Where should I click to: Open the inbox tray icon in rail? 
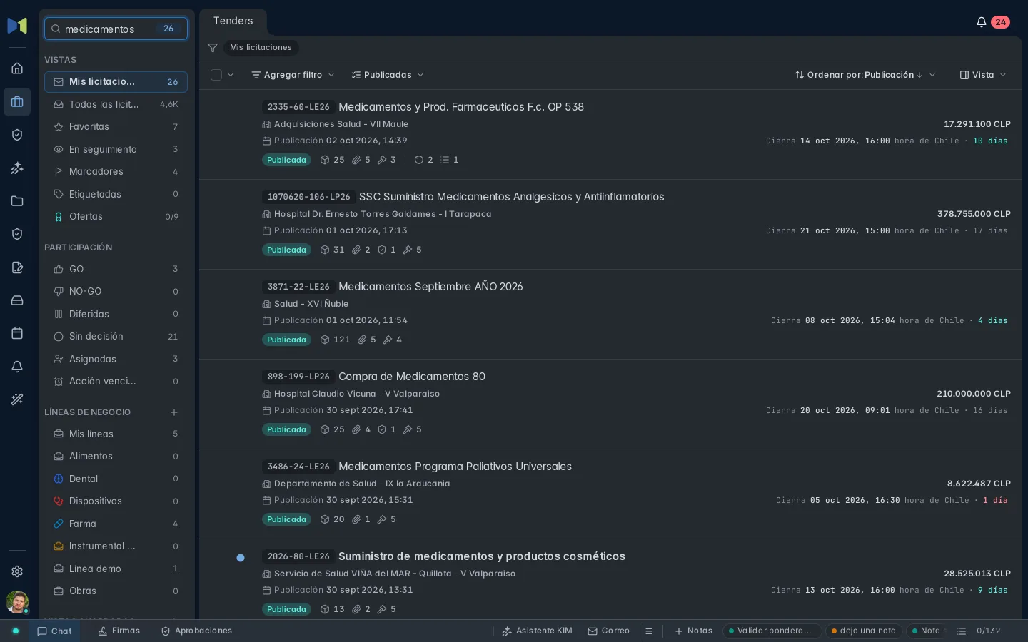(17, 300)
